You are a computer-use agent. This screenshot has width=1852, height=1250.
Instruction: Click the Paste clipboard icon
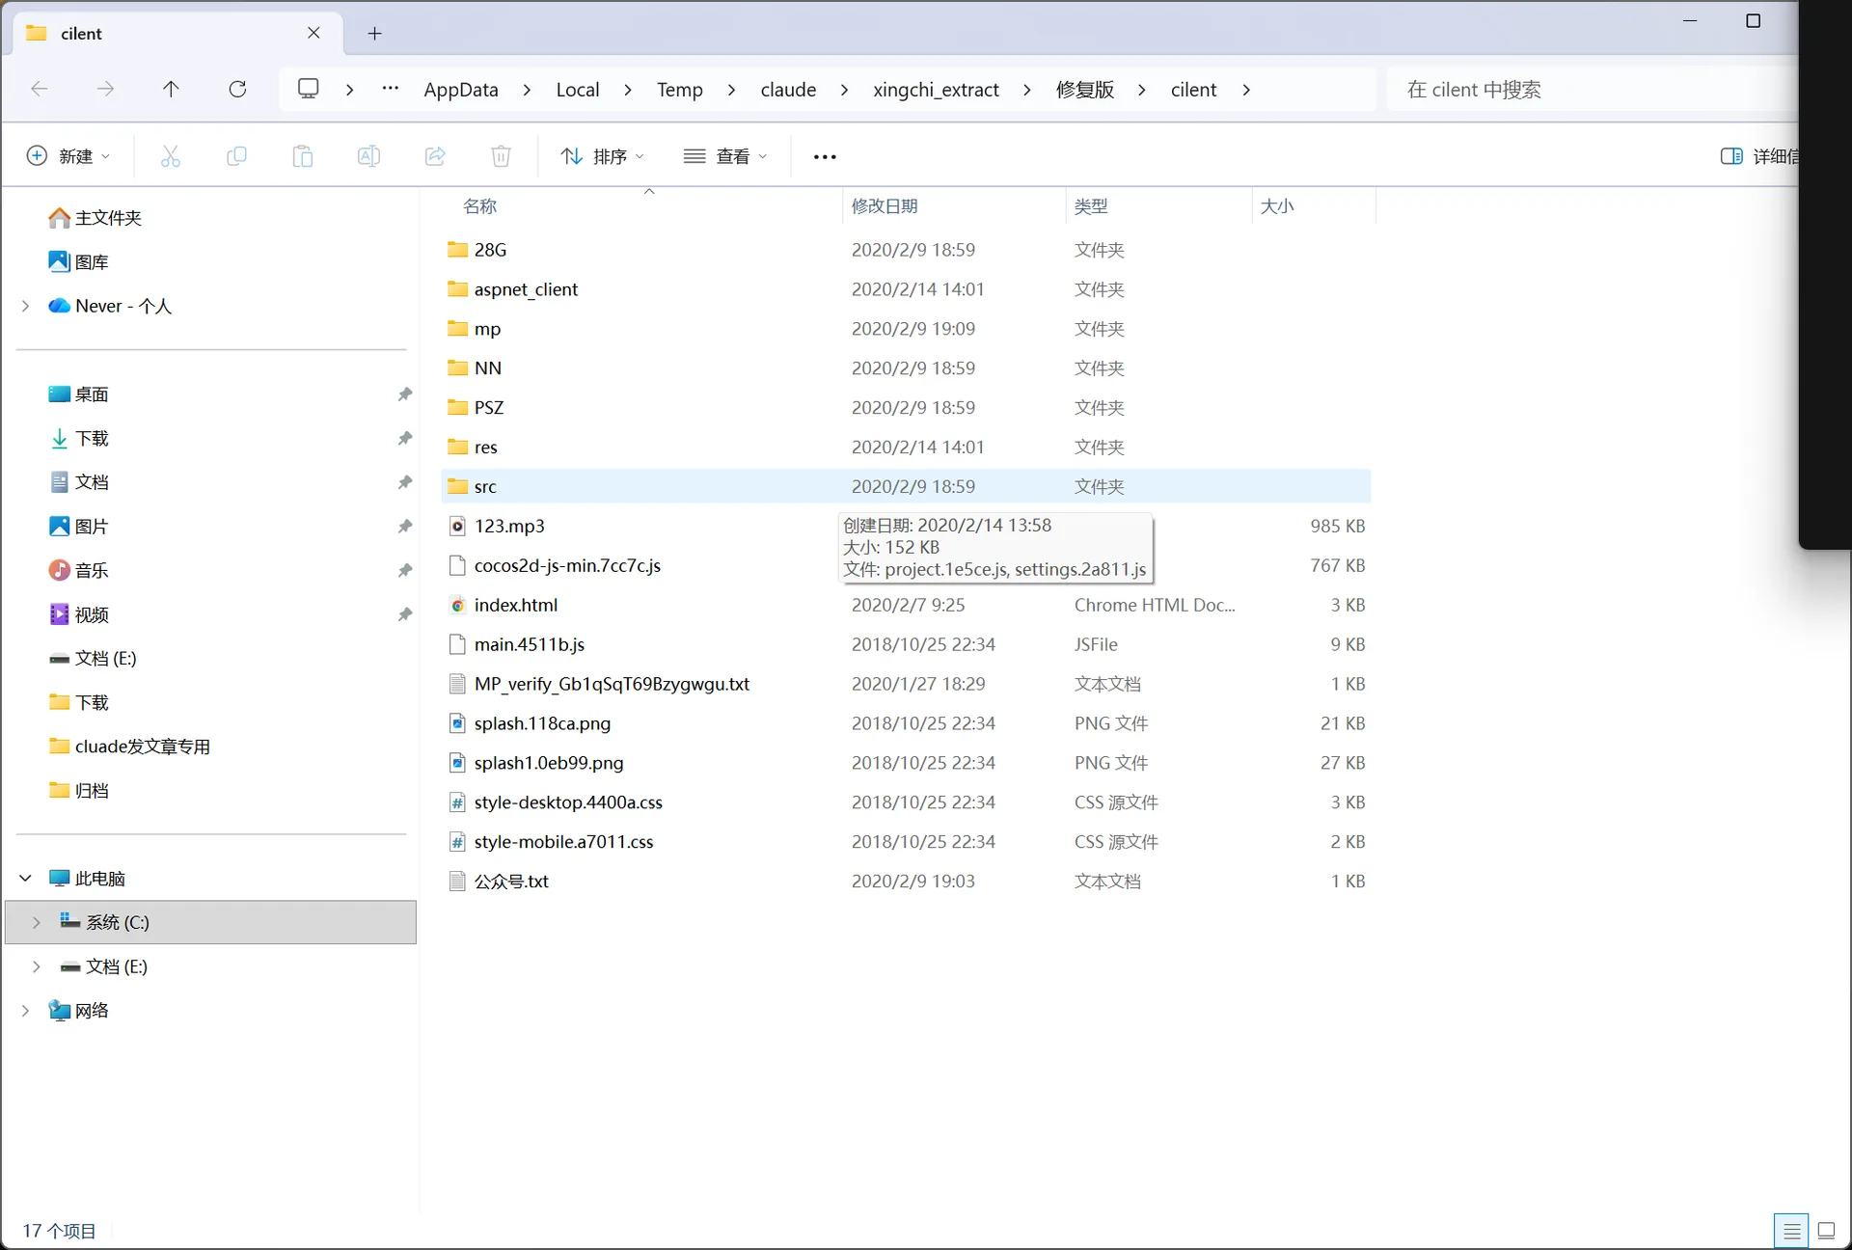(303, 156)
